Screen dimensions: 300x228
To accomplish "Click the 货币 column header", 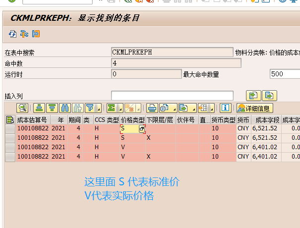I will pyautogui.click(x=243, y=120).
